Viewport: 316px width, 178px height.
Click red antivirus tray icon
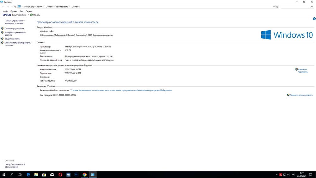pyautogui.click(x=281, y=175)
